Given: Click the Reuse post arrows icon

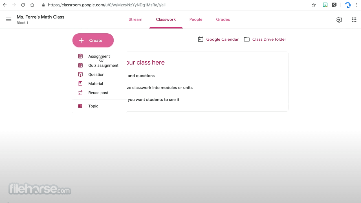Looking at the screenshot, I should [x=80, y=92].
